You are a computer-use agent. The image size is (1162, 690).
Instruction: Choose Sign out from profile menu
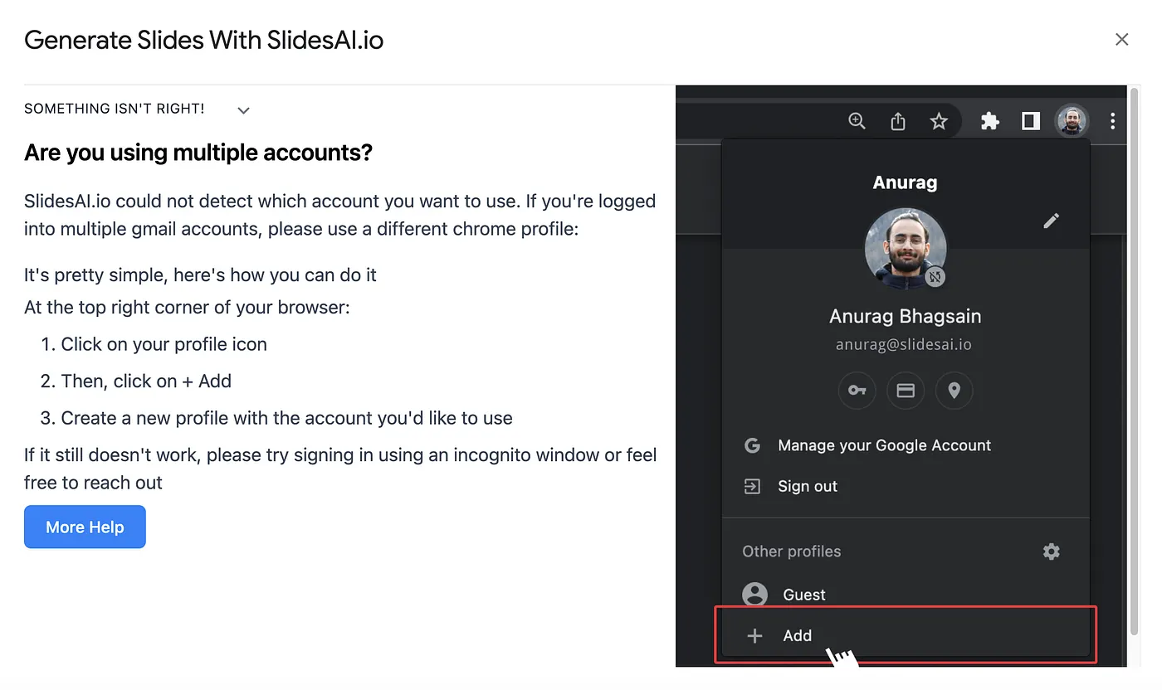coord(906,486)
